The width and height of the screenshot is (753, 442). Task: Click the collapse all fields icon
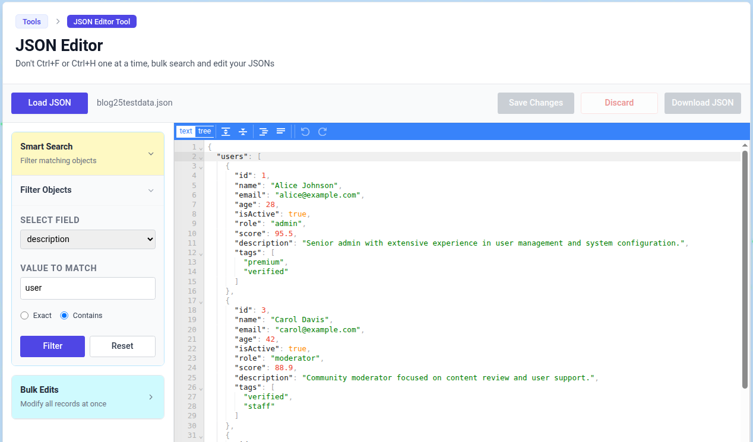point(243,132)
